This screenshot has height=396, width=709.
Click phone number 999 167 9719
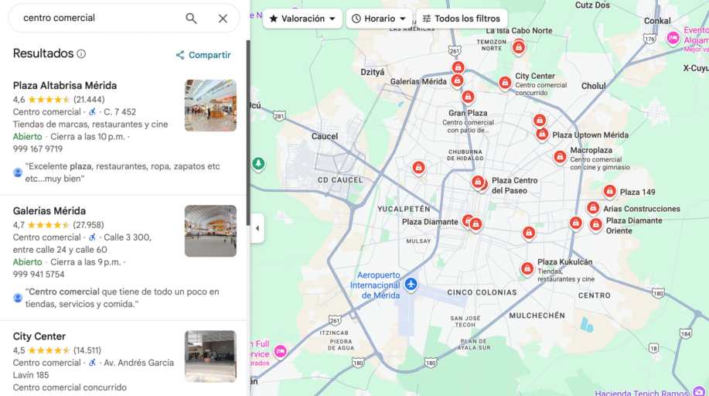pos(38,149)
